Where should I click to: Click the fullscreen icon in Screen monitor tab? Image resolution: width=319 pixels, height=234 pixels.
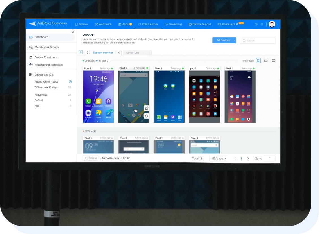click(x=88, y=53)
